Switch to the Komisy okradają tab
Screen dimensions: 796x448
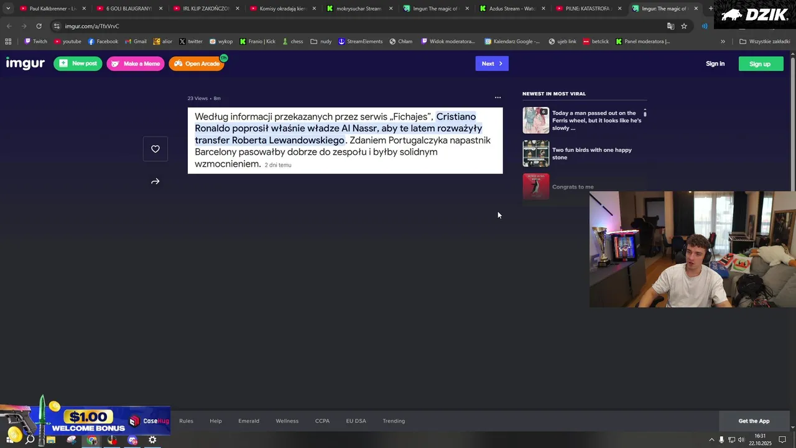point(282,9)
